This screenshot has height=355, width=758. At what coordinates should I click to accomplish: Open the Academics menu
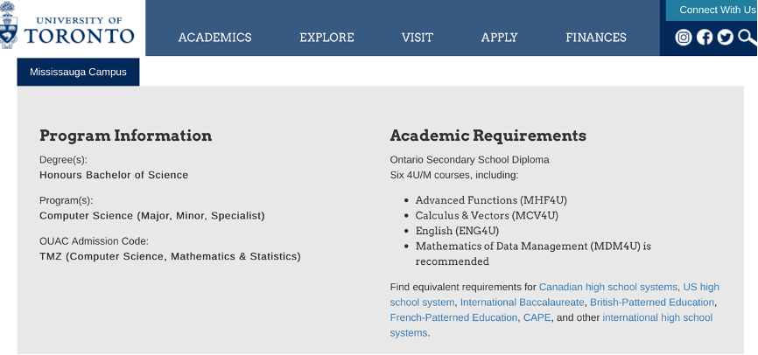(x=214, y=38)
